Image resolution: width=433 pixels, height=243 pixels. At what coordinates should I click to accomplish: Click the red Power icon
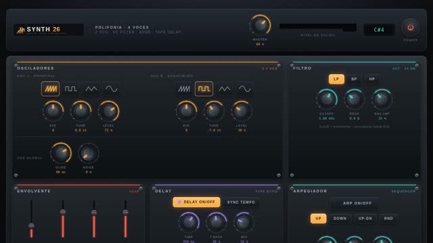coord(411,28)
